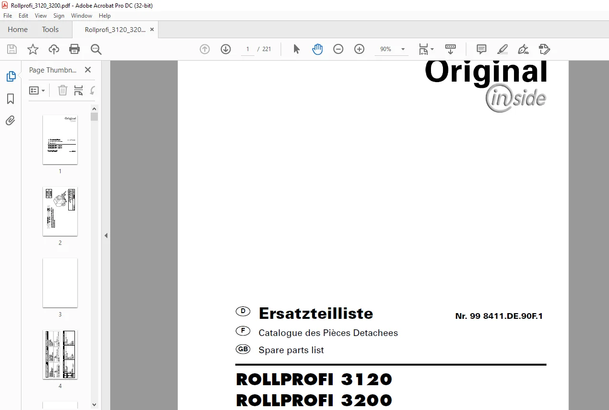Click the Save file icon

[x=12, y=49]
